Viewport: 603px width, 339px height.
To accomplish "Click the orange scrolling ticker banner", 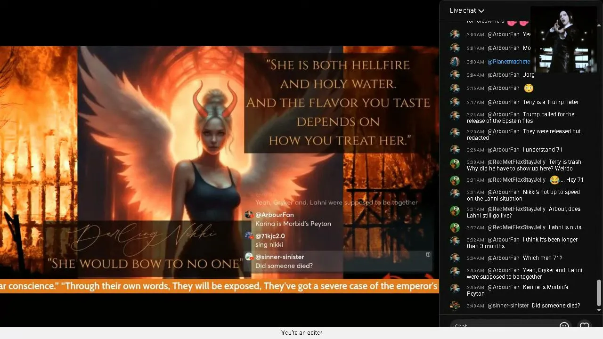I will [220, 286].
